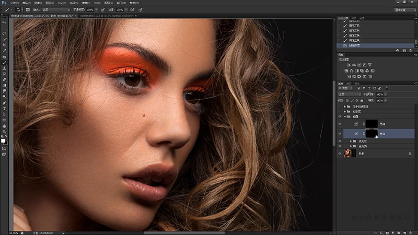Select the Lasso tool
Image resolution: width=418 pixels, height=235 pixels.
(4, 33)
